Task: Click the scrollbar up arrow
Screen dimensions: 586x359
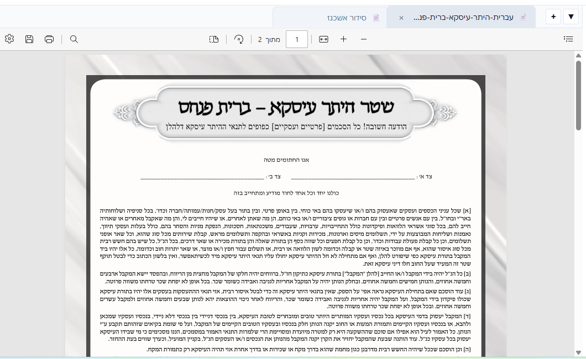Action: [578, 55]
